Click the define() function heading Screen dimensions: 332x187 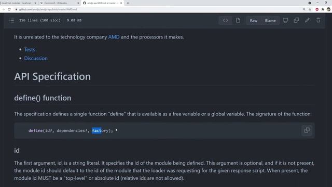(x=43, y=98)
